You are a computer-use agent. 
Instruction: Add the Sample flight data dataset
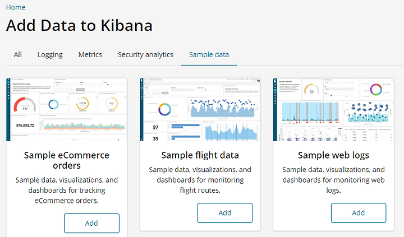pyautogui.click(x=225, y=213)
